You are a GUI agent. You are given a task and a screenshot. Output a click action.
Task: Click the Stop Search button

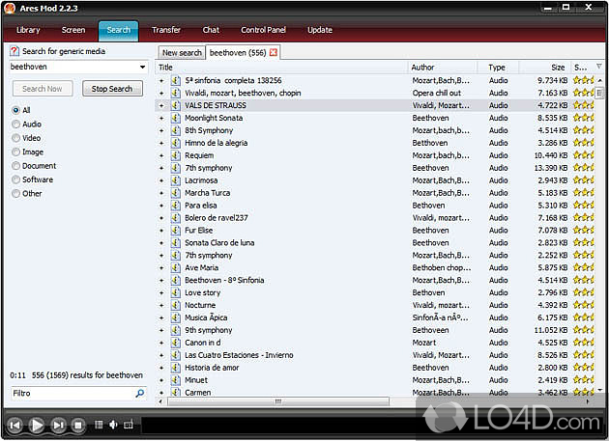coord(112,89)
